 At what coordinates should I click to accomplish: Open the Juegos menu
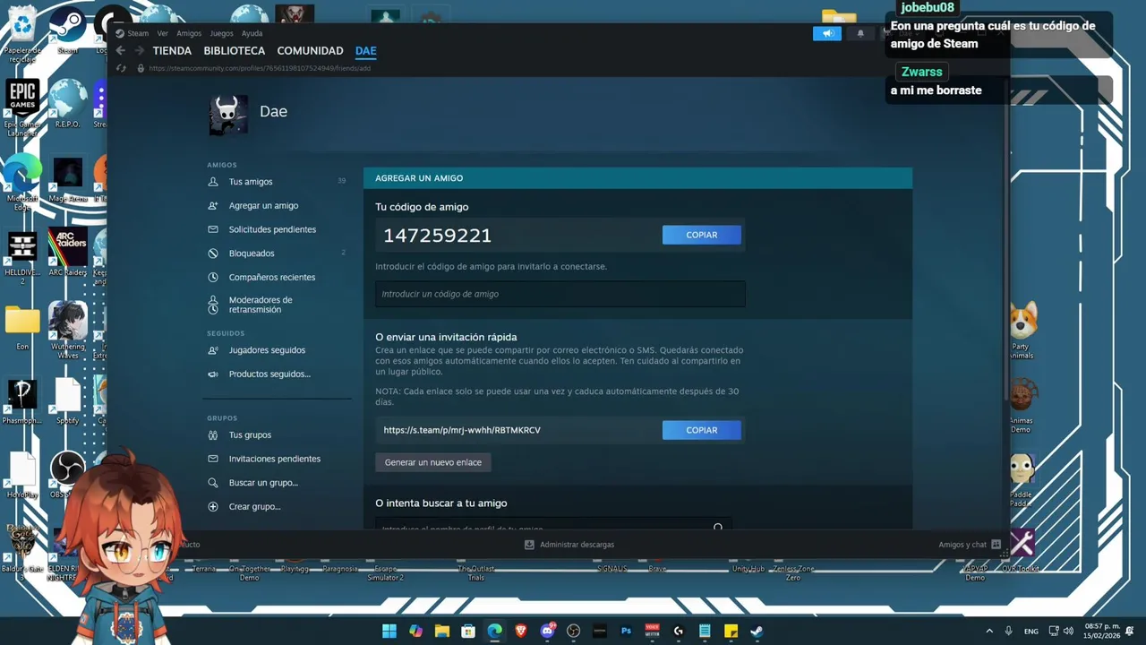[221, 33]
